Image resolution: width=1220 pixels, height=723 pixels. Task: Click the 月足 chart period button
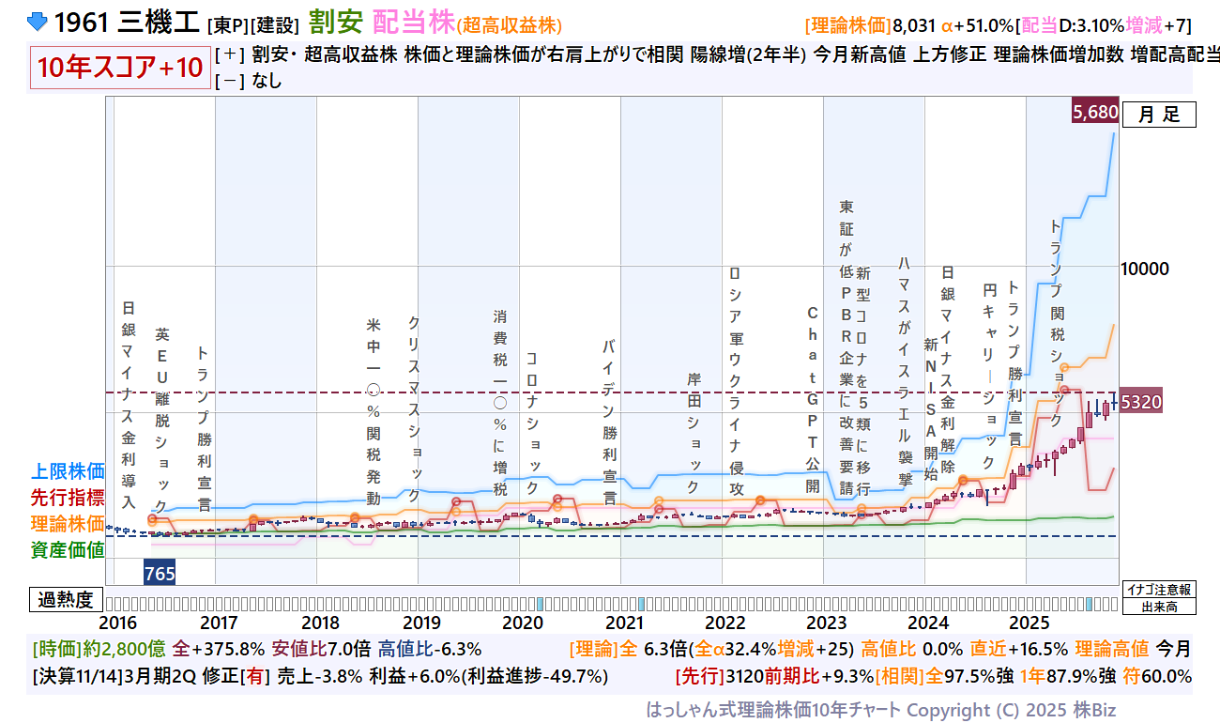1159,115
